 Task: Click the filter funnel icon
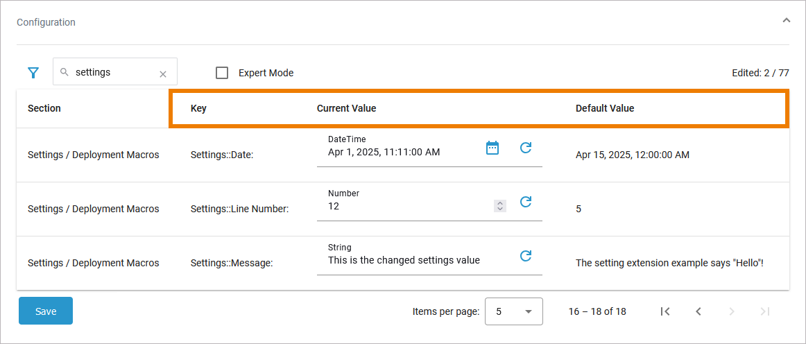[x=33, y=73]
